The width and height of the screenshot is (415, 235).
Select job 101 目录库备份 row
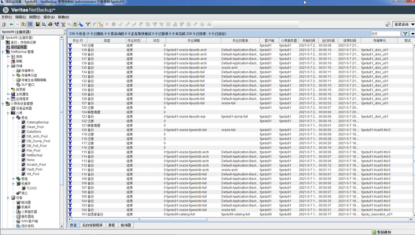(x=240, y=214)
